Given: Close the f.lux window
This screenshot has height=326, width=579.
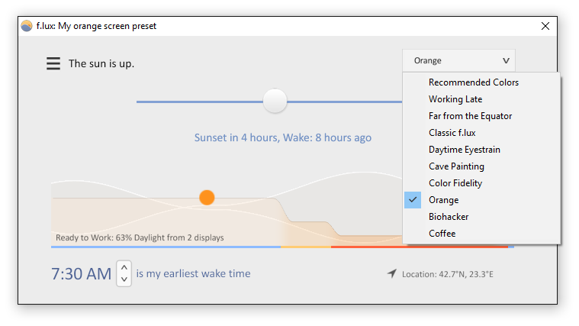Looking at the screenshot, I should [545, 26].
